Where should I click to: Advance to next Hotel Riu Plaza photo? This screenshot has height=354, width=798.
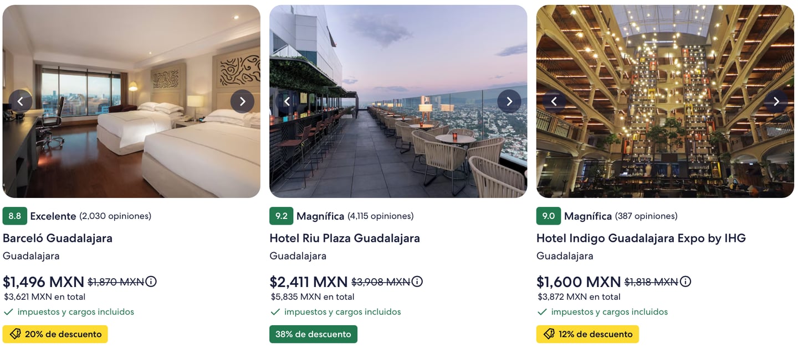pyautogui.click(x=509, y=101)
